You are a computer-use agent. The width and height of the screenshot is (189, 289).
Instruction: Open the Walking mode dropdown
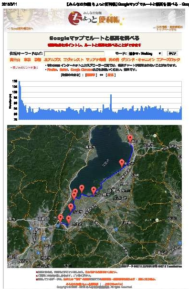tap(145, 53)
